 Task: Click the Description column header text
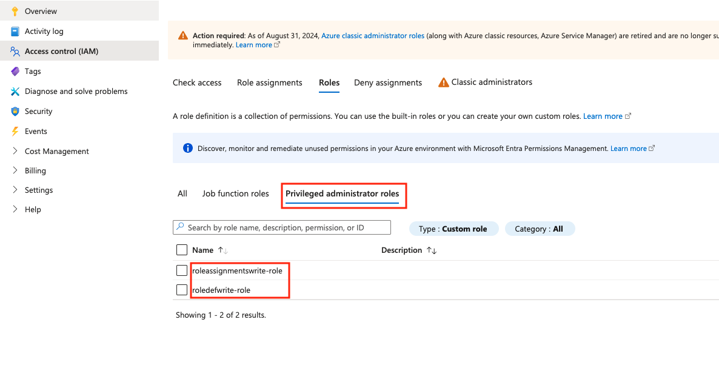[x=402, y=250]
